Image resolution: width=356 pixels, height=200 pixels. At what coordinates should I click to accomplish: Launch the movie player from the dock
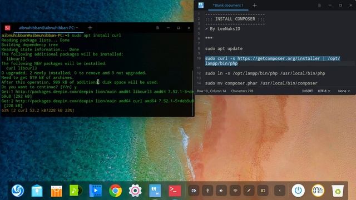pyautogui.click(x=96, y=191)
